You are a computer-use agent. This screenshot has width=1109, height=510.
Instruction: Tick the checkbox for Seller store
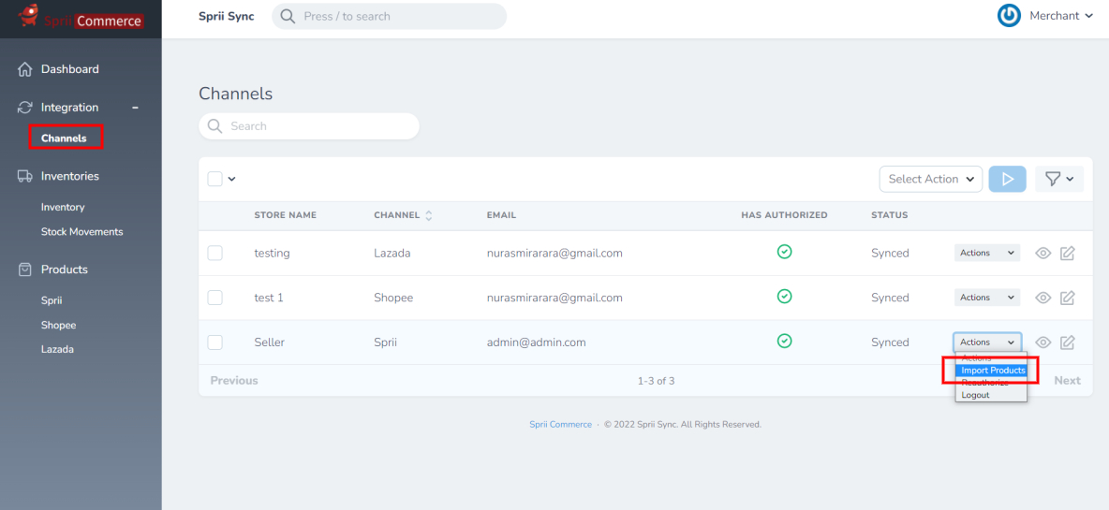click(x=215, y=342)
